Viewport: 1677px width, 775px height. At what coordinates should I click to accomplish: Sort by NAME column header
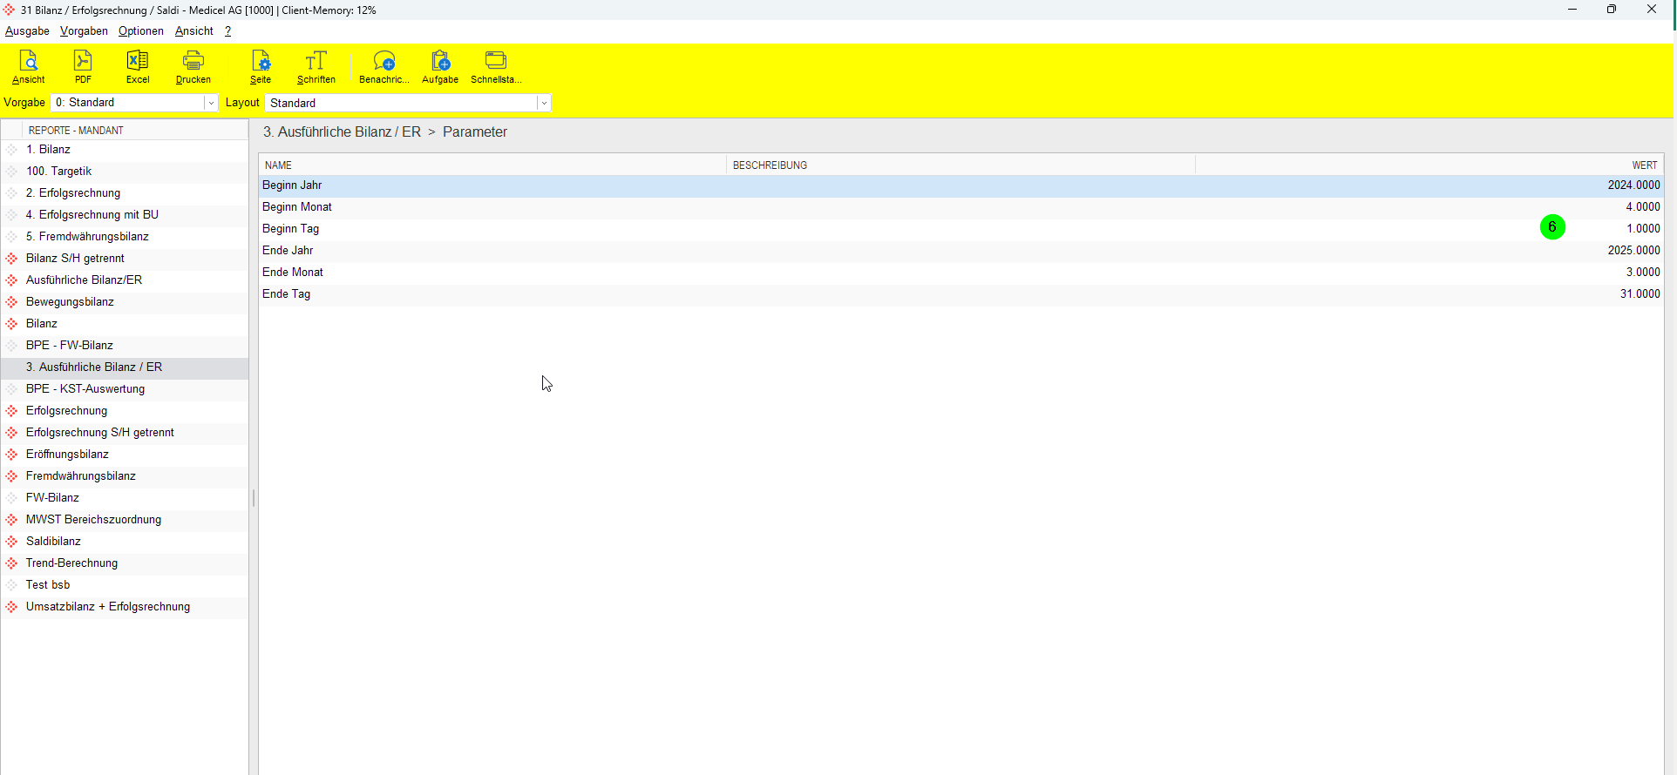[492, 165]
